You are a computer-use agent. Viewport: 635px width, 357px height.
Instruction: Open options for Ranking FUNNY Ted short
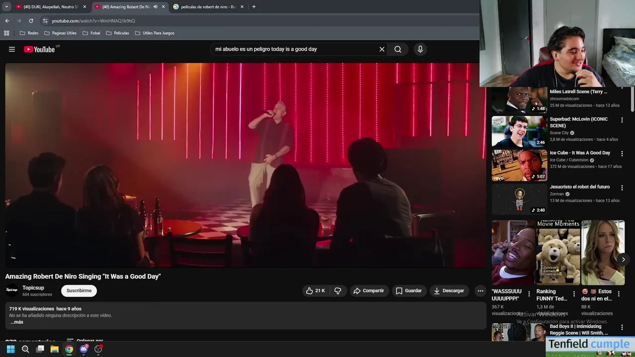(574, 294)
